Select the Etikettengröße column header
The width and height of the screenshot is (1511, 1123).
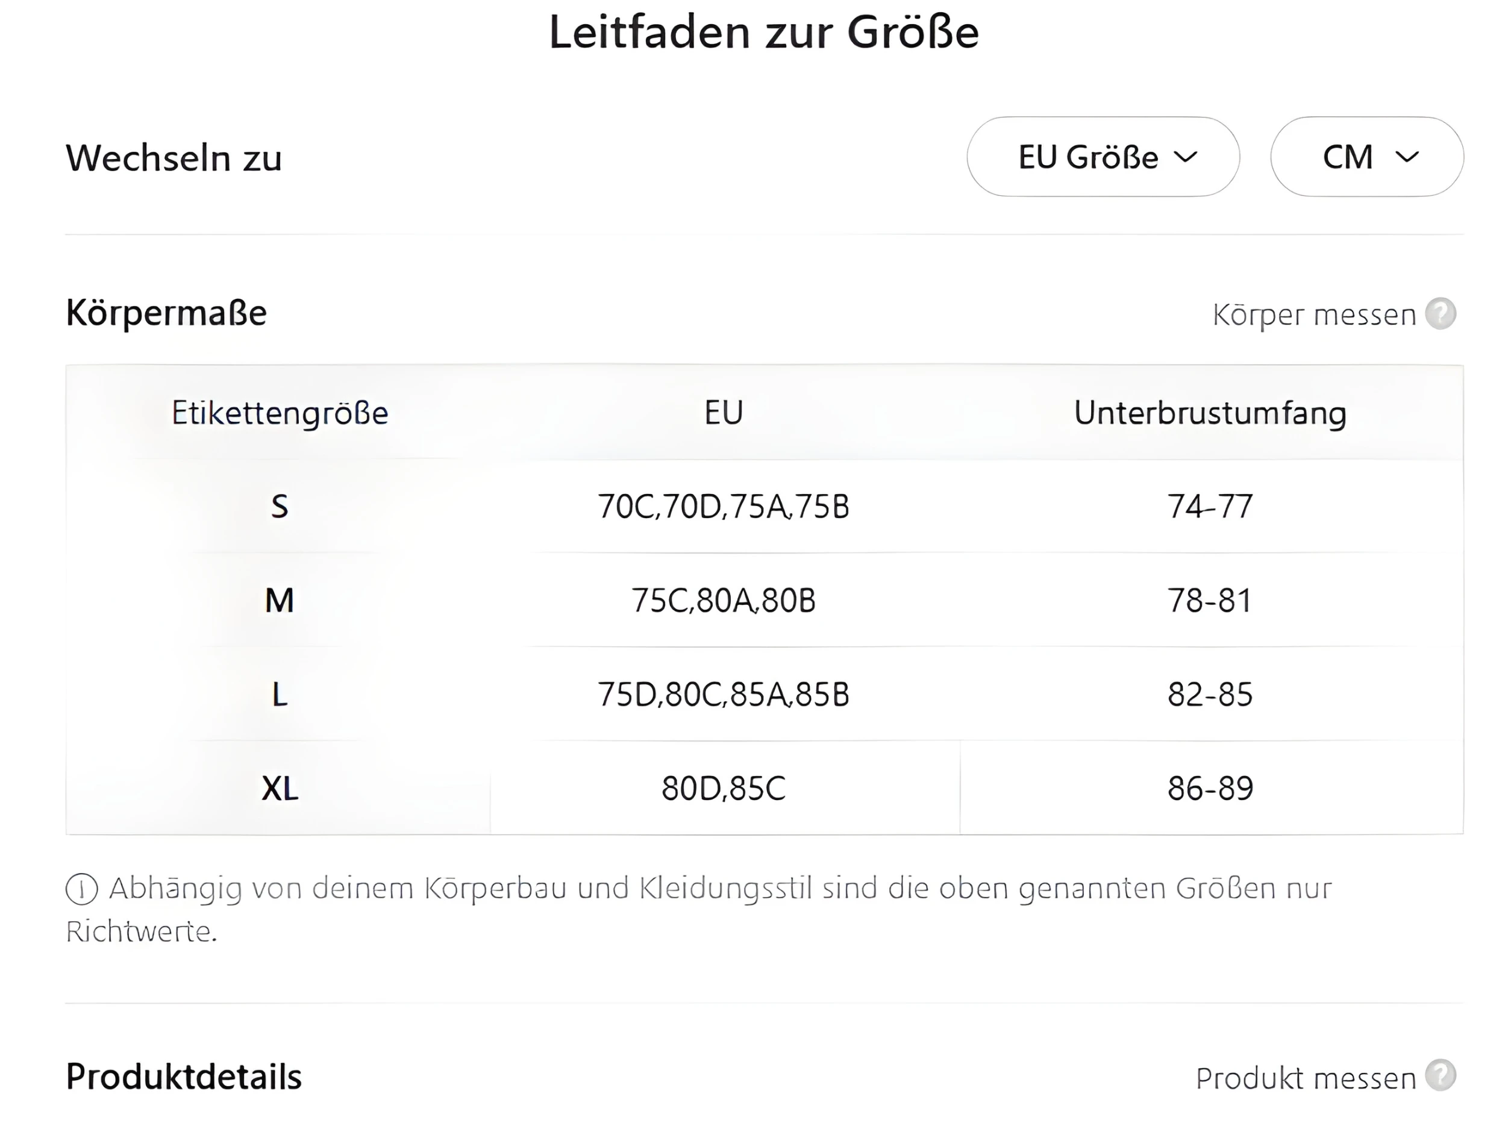280,413
